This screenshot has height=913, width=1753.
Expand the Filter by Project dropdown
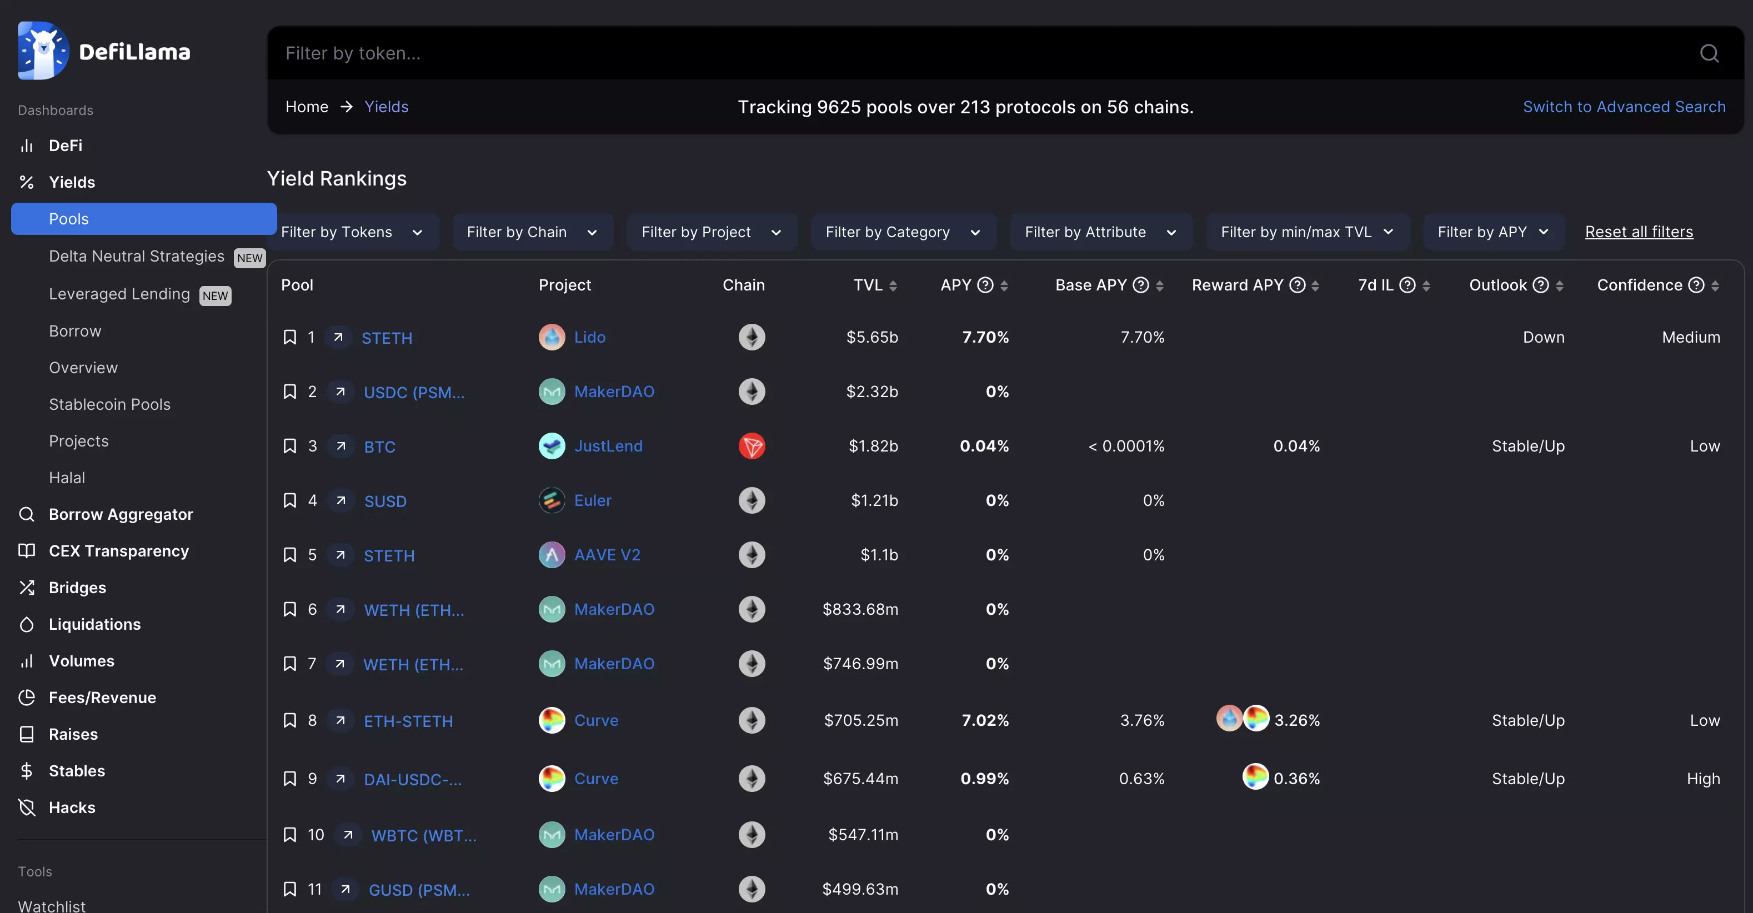(712, 232)
